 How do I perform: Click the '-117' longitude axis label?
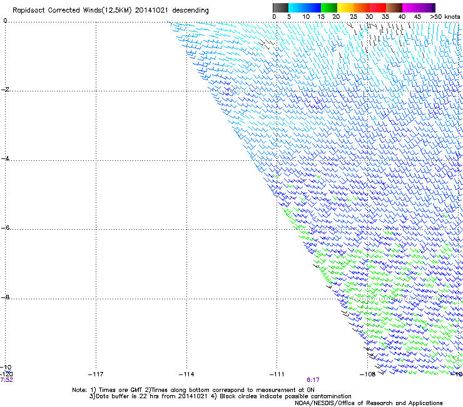pyautogui.click(x=96, y=374)
